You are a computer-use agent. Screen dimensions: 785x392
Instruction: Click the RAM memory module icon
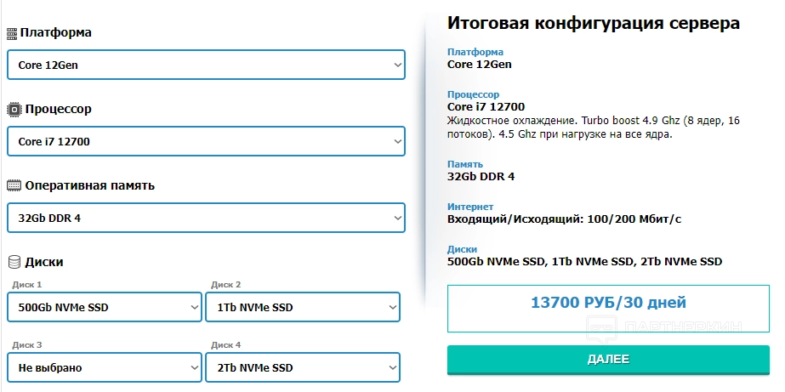[14, 185]
